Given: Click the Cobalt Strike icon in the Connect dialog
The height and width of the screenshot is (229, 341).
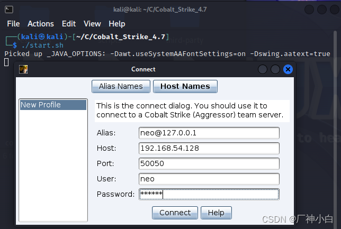Looking at the screenshot, I should tap(23, 69).
